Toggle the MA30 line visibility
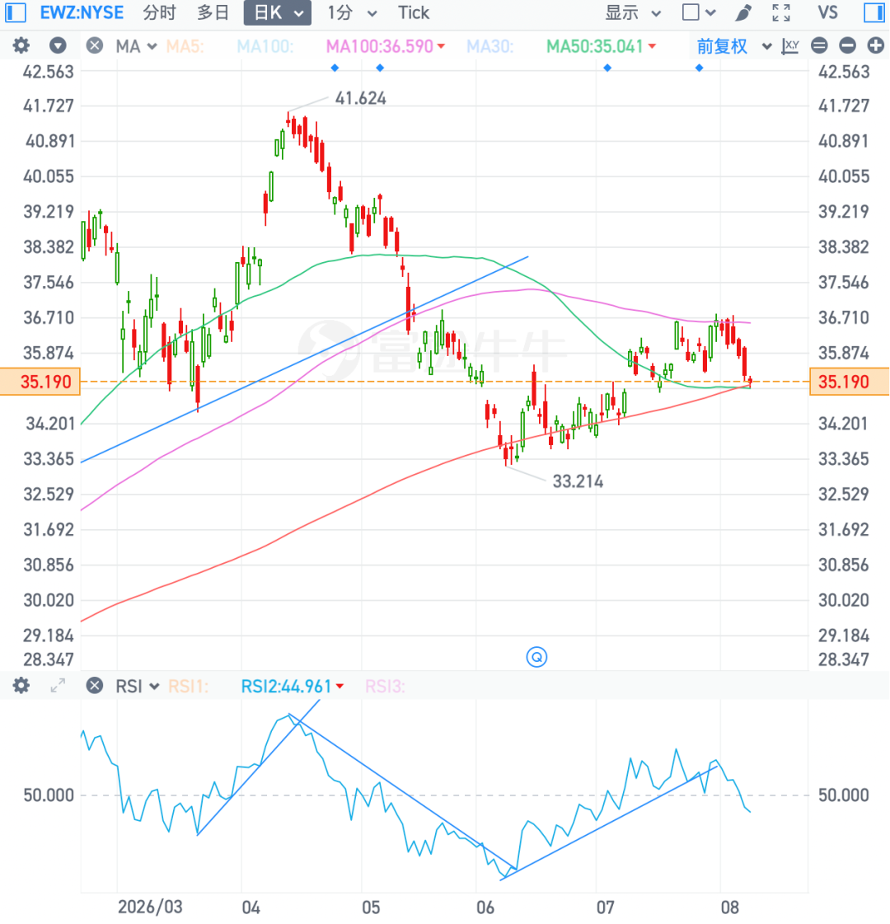 point(490,46)
